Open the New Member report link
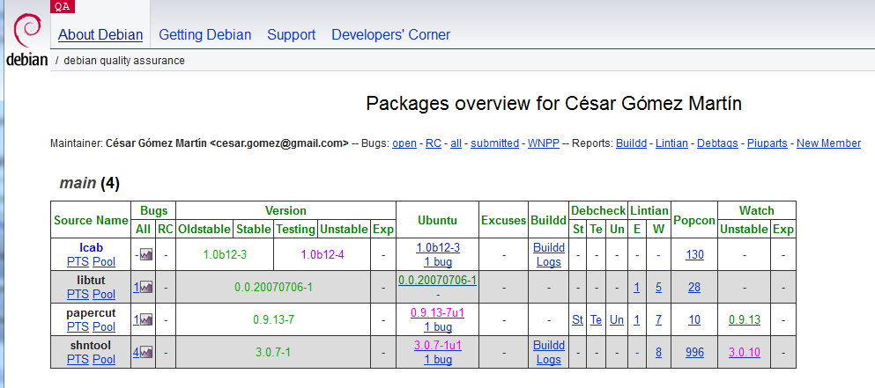Screen dimensions: 875x388 (x=828, y=143)
